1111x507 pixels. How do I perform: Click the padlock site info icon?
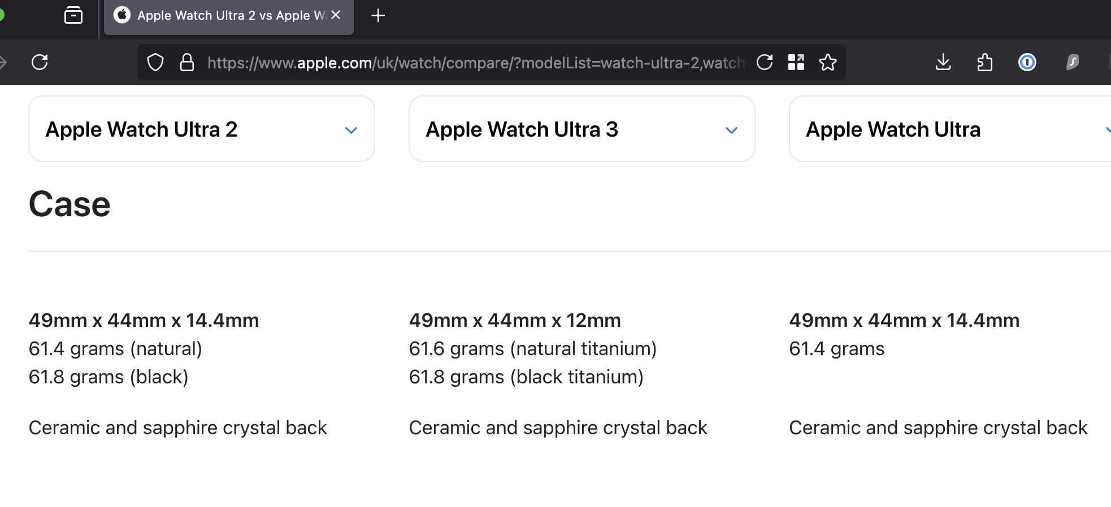[186, 62]
